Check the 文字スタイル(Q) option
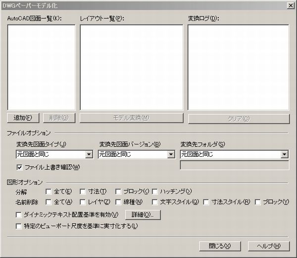 point(155,202)
